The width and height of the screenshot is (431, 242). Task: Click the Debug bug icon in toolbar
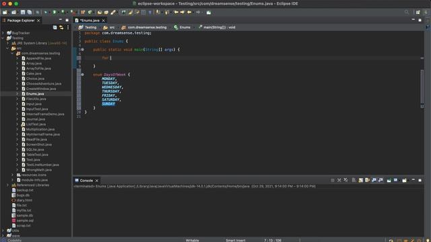tap(46, 12)
